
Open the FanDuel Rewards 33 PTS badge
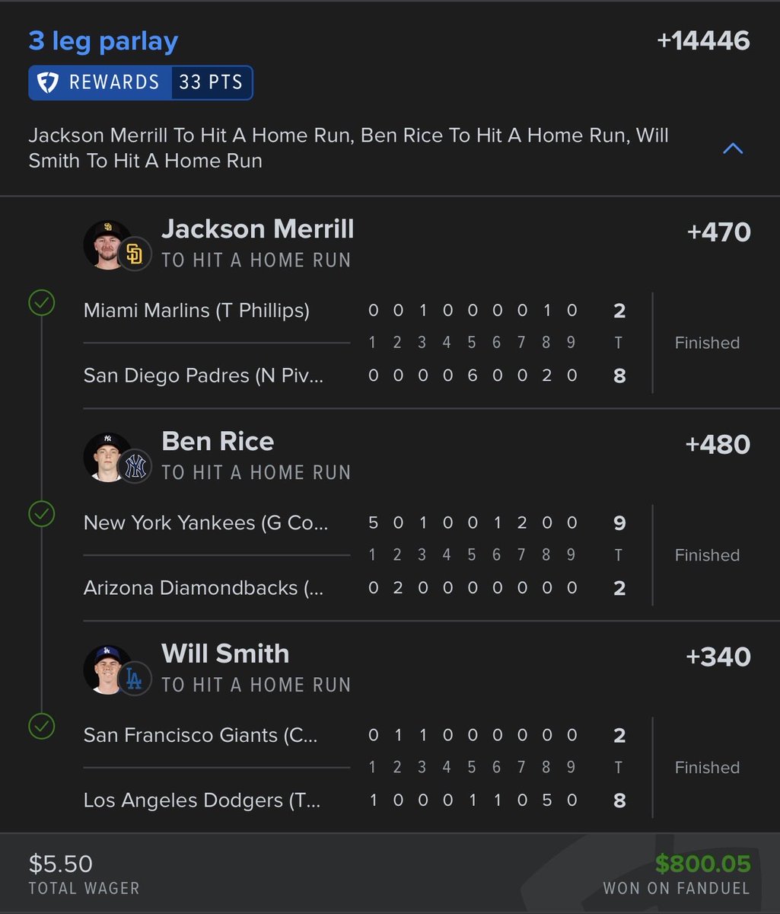[x=141, y=83]
